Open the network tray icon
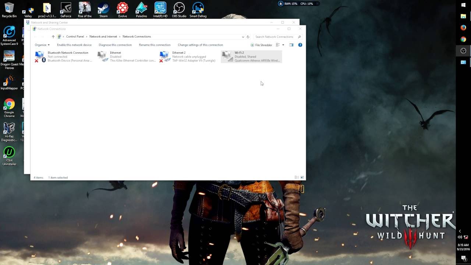471x265 pixels. coord(466,237)
